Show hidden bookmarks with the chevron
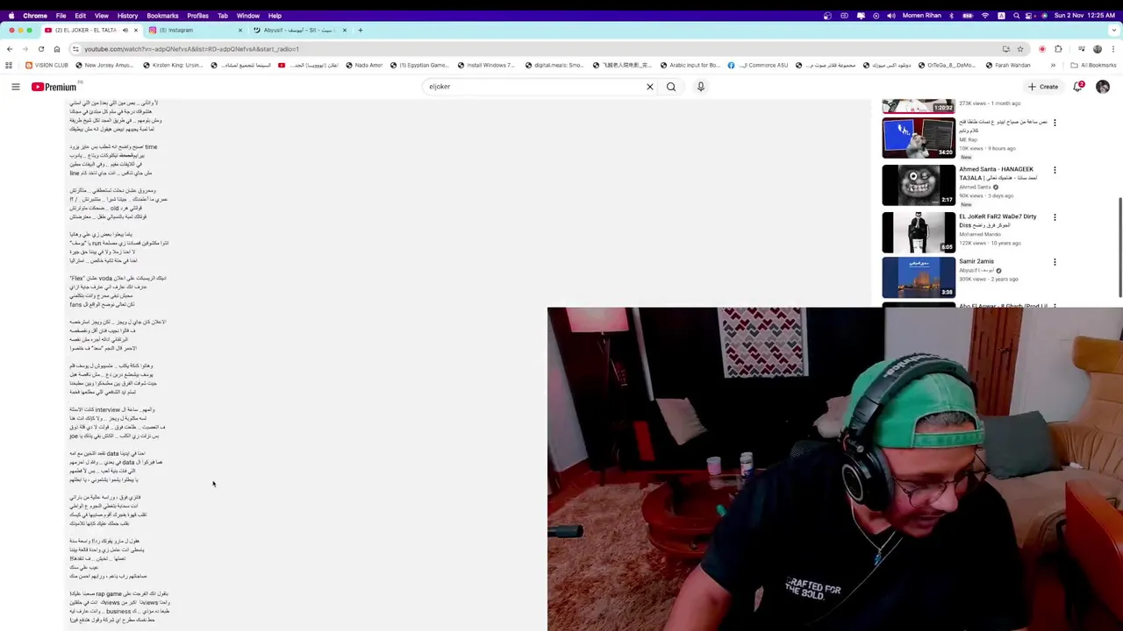The image size is (1123, 631). 1053,65
